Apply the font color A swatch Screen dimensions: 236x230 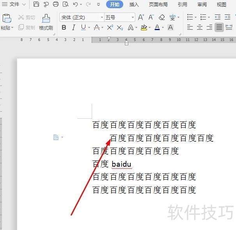(157, 28)
